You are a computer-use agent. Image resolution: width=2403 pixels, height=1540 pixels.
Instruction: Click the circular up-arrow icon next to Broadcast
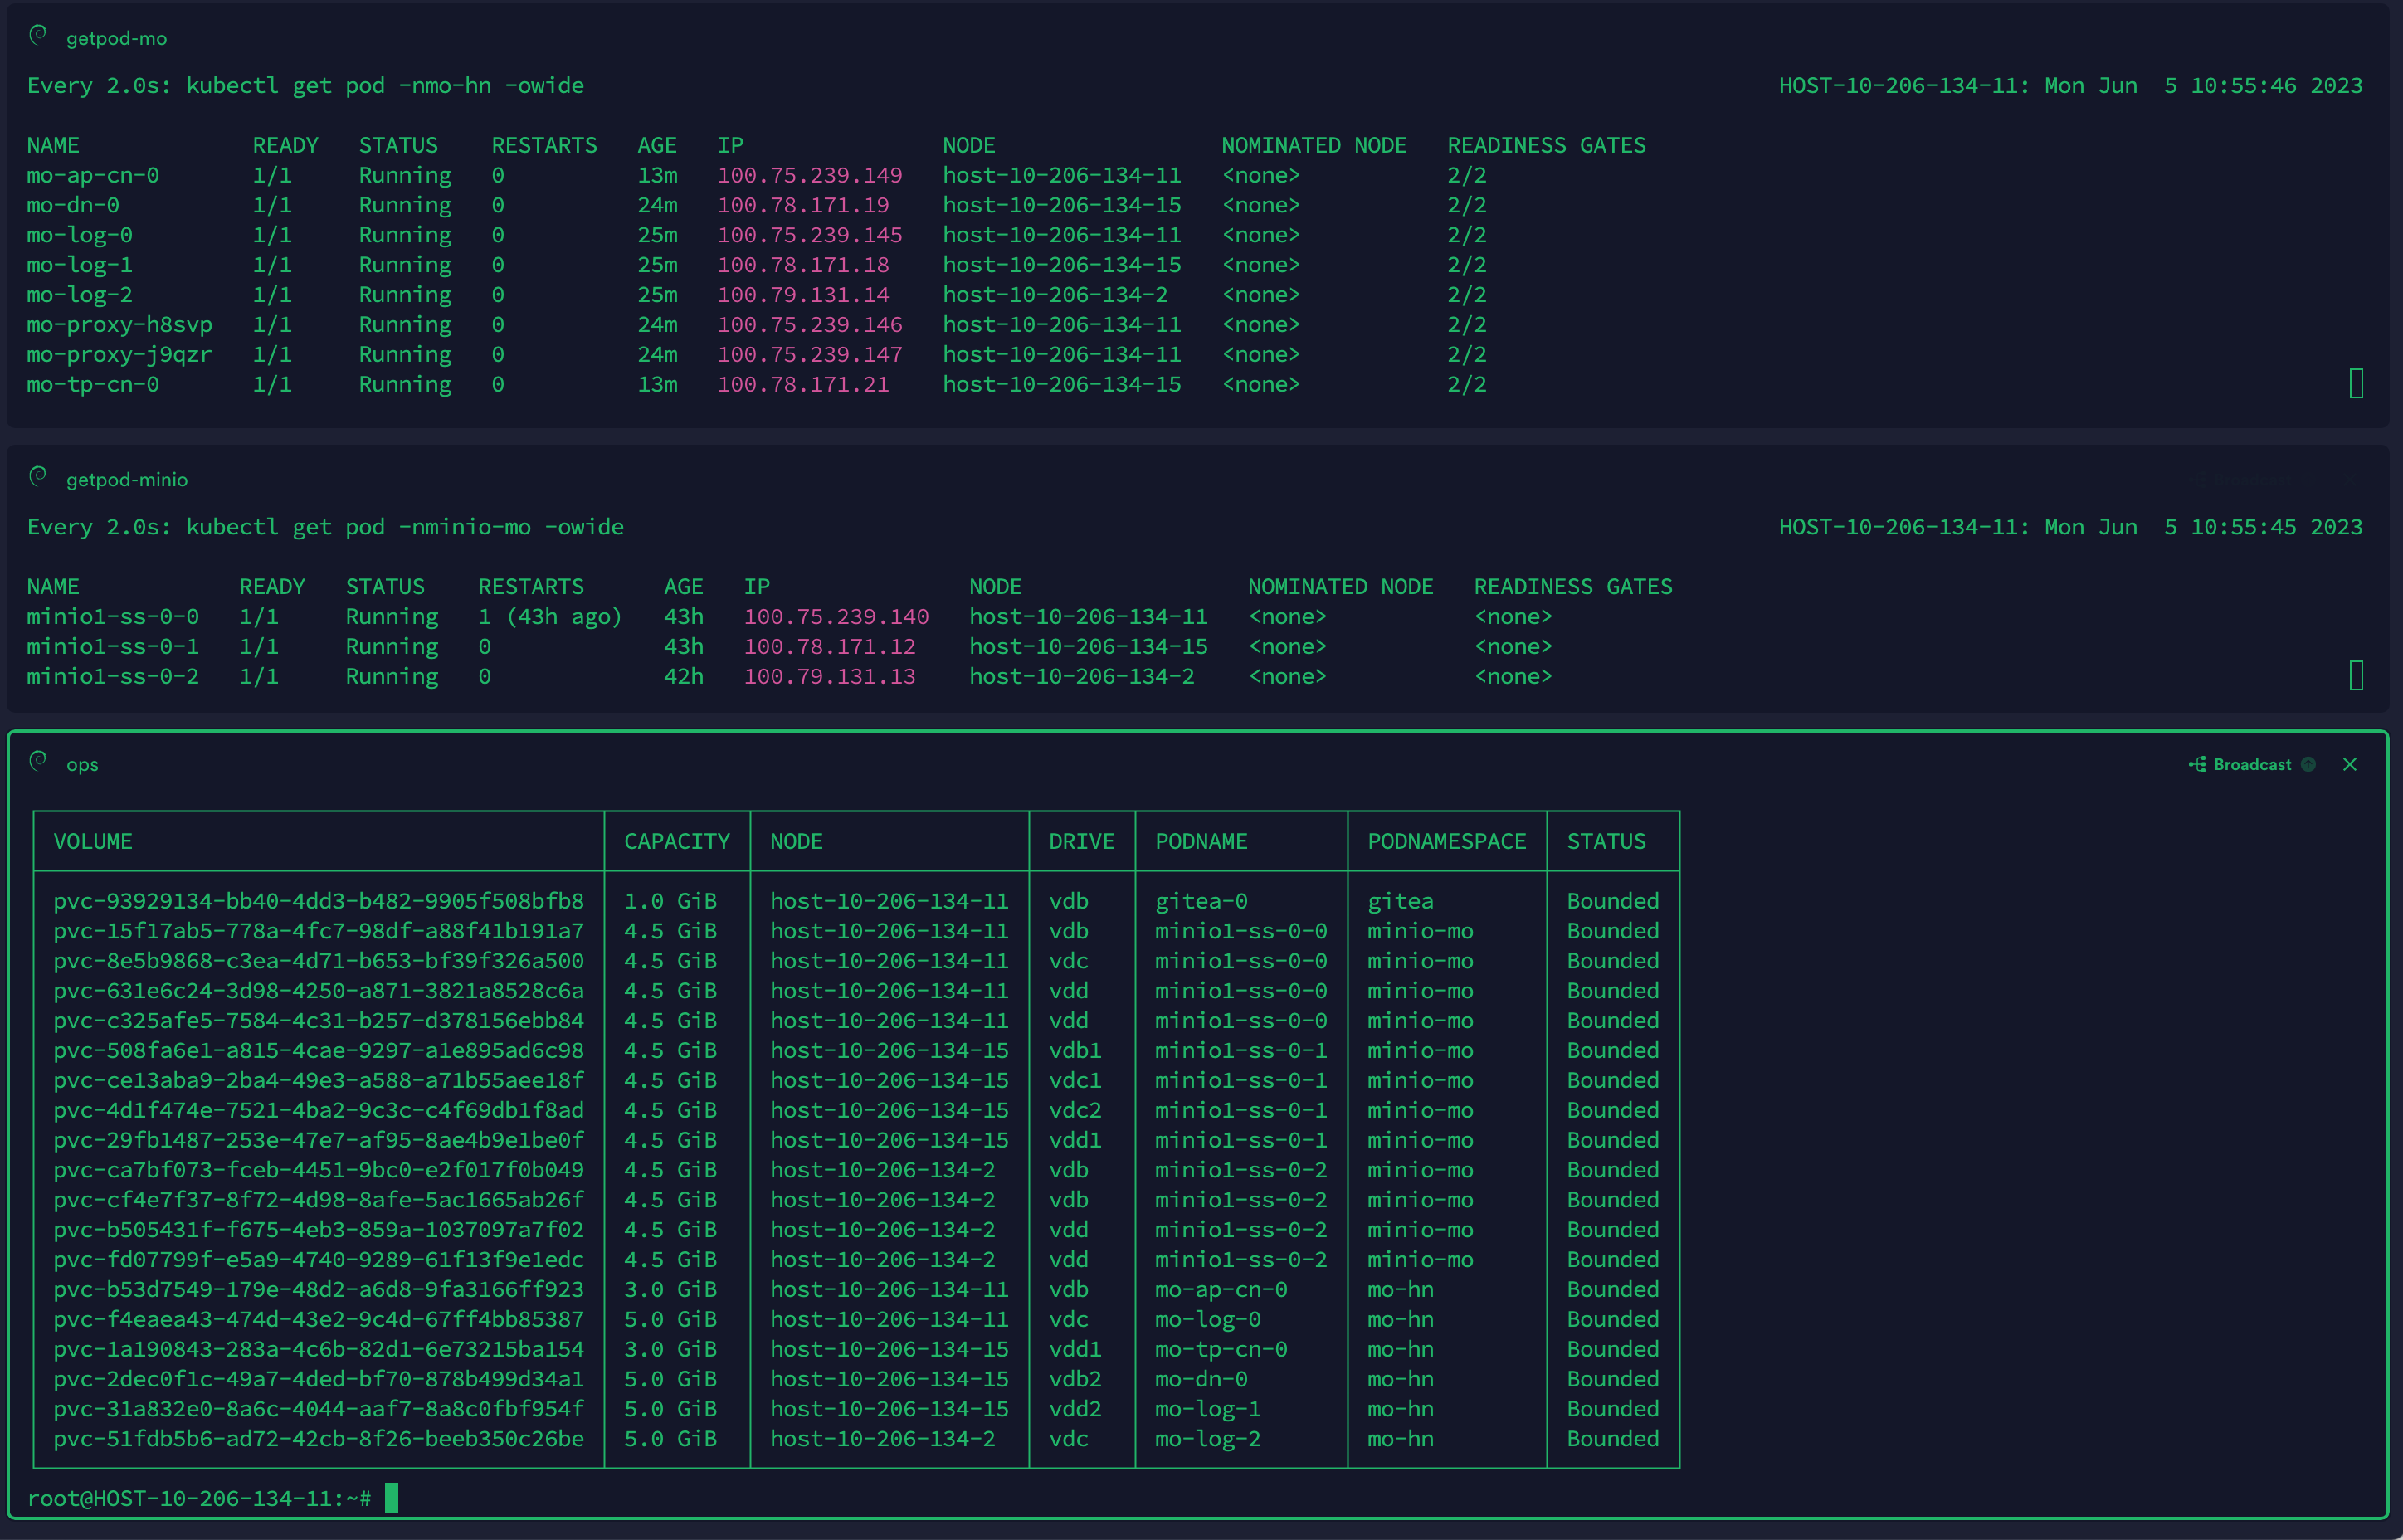[x=2308, y=764]
